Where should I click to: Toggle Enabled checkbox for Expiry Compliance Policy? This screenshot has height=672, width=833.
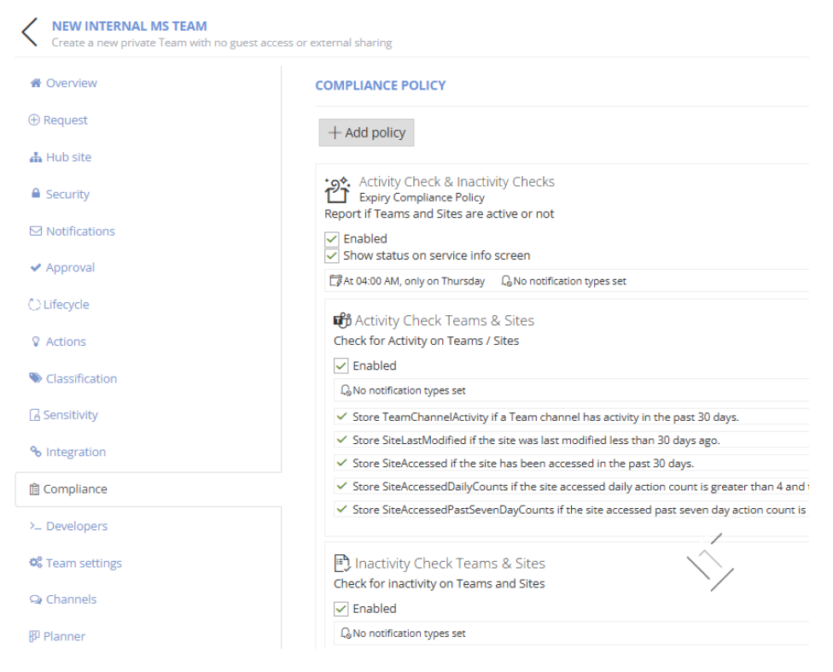point(332,239)
